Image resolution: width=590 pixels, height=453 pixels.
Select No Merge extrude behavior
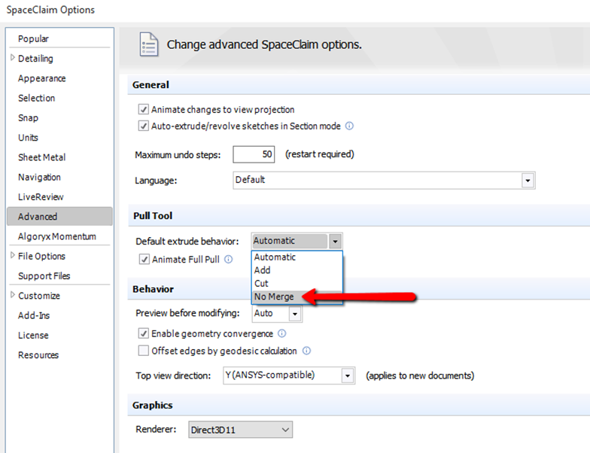pos(274,296)
